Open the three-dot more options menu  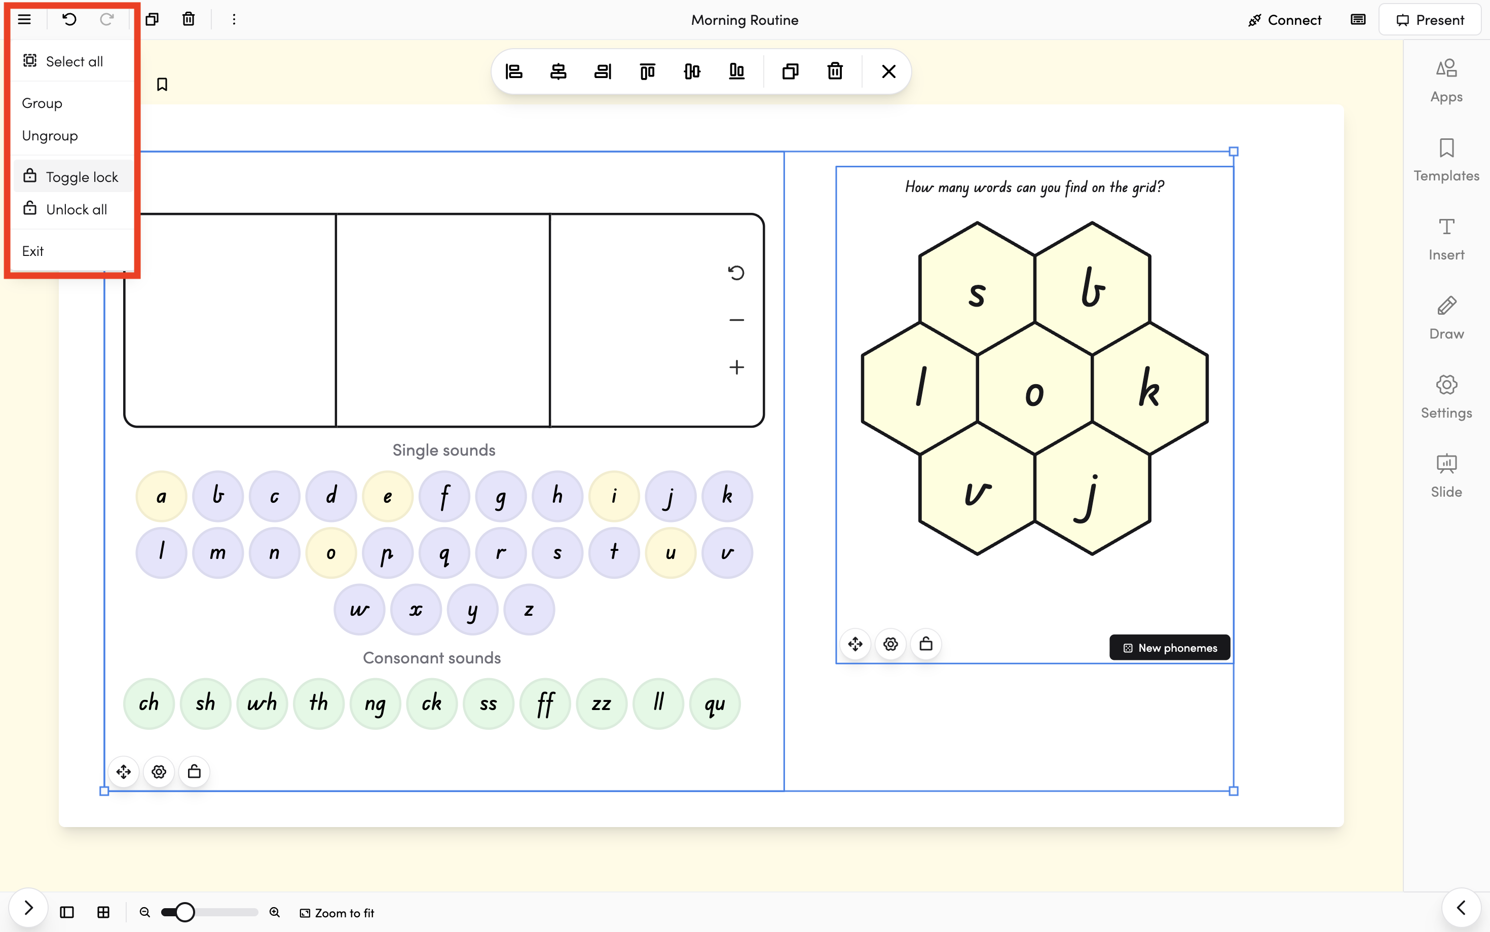234,20
